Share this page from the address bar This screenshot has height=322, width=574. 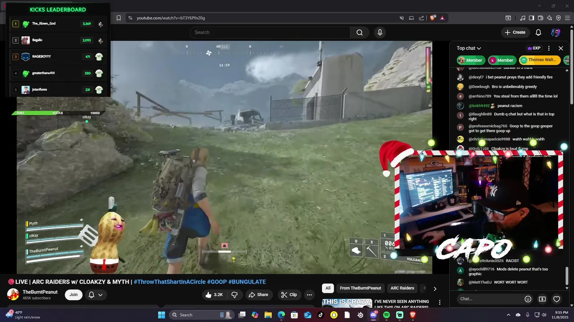coord(422,18)
